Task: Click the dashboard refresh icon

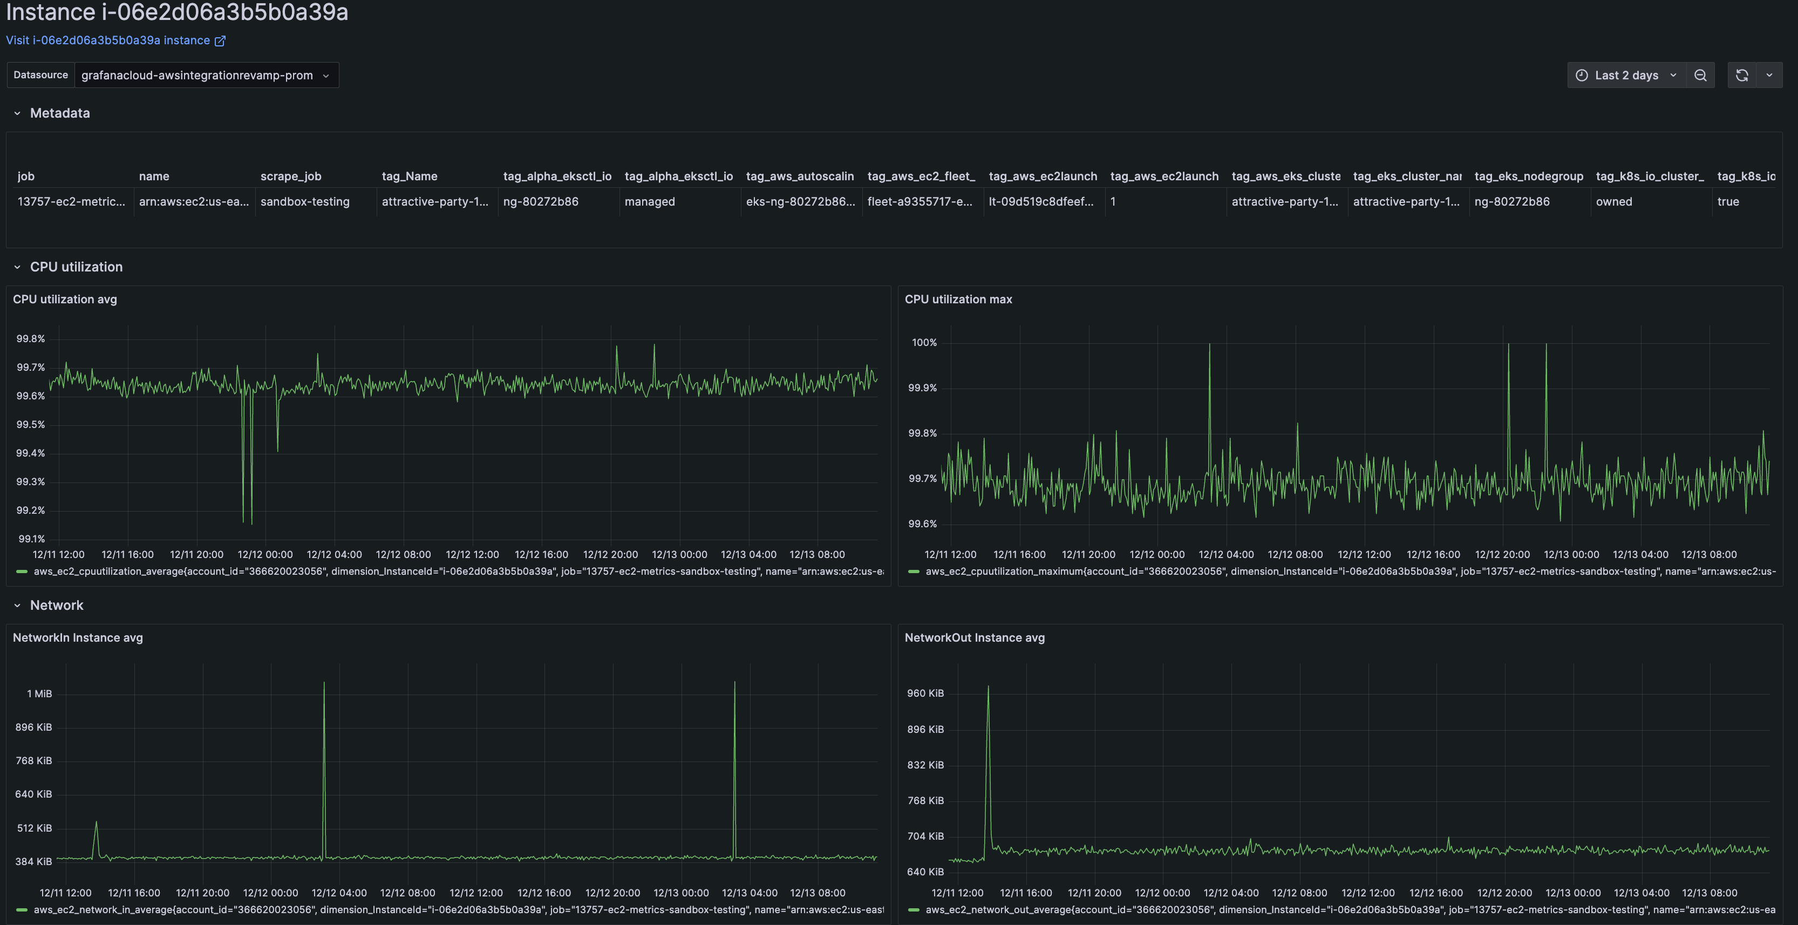Action: pyautogui.click(x=1743, y=74)
